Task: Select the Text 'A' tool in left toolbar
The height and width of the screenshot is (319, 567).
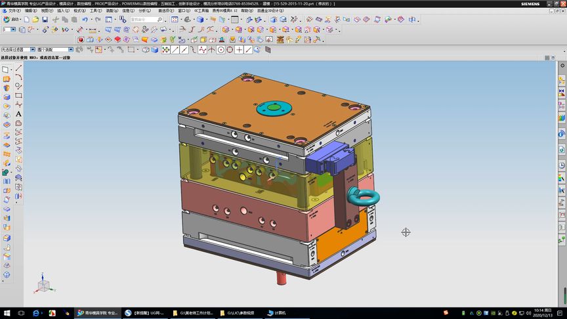Action: (18, 114)
